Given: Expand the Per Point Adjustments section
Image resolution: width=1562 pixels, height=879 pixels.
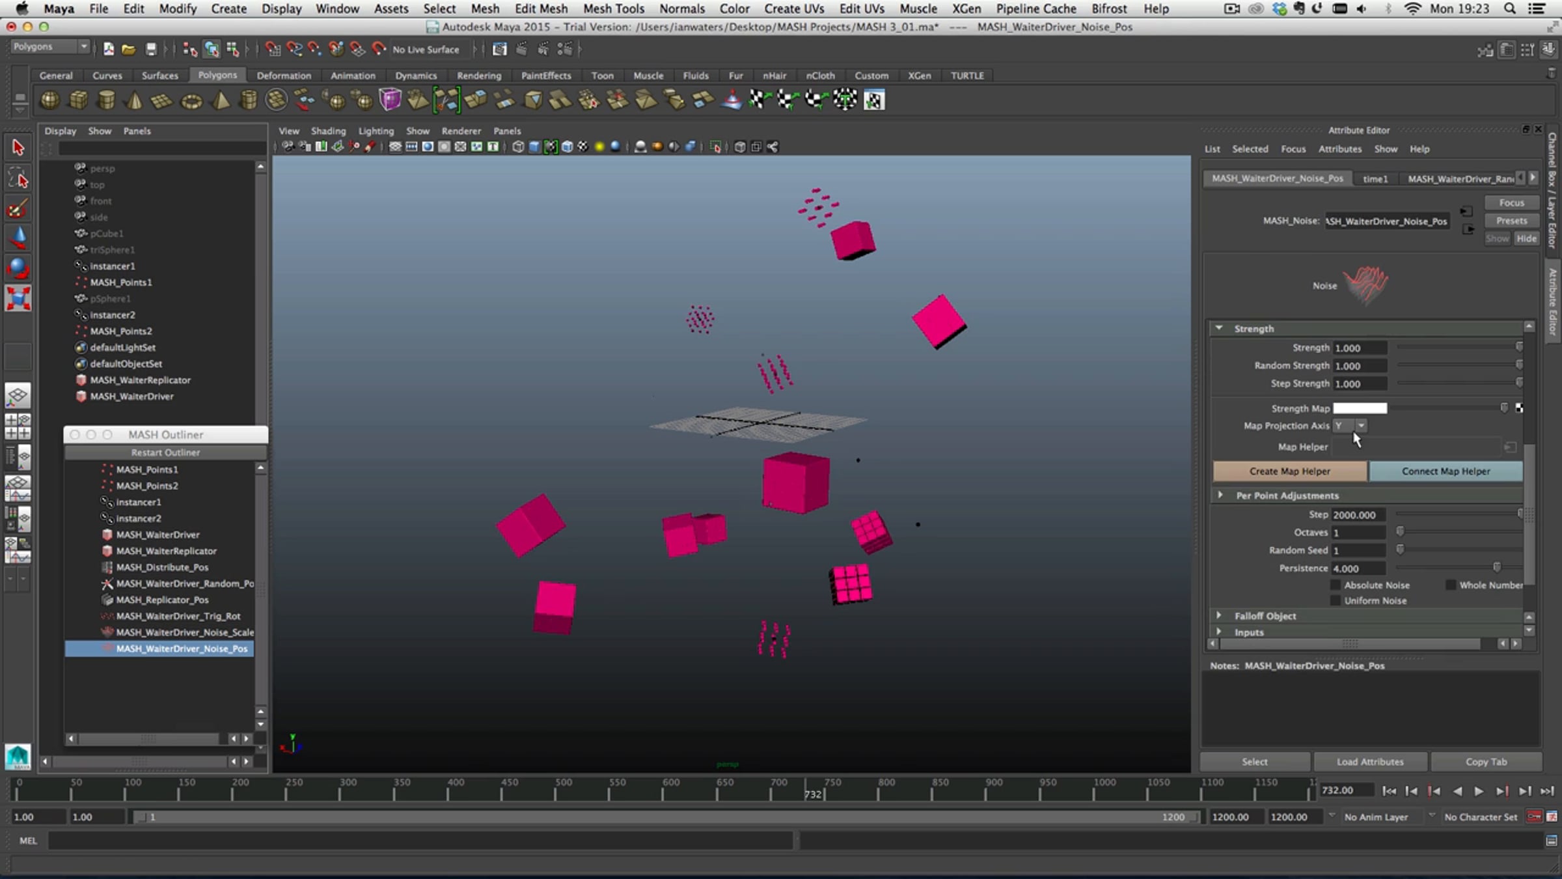Looking at the screenshot, I should [1220, 495].
